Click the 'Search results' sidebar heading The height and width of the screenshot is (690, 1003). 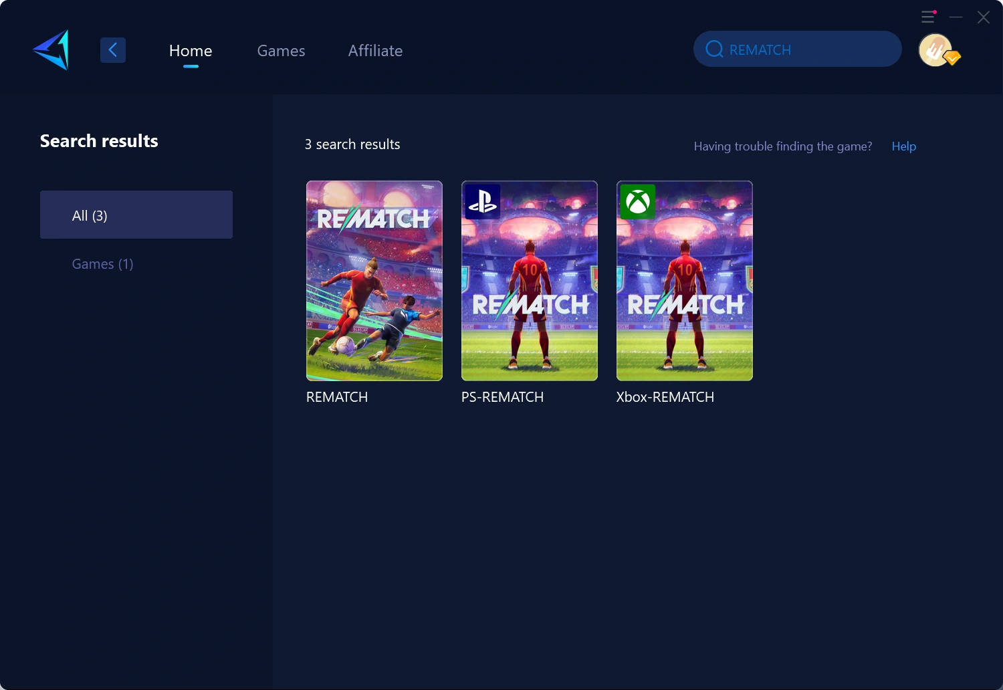click(x=99, y=141)
